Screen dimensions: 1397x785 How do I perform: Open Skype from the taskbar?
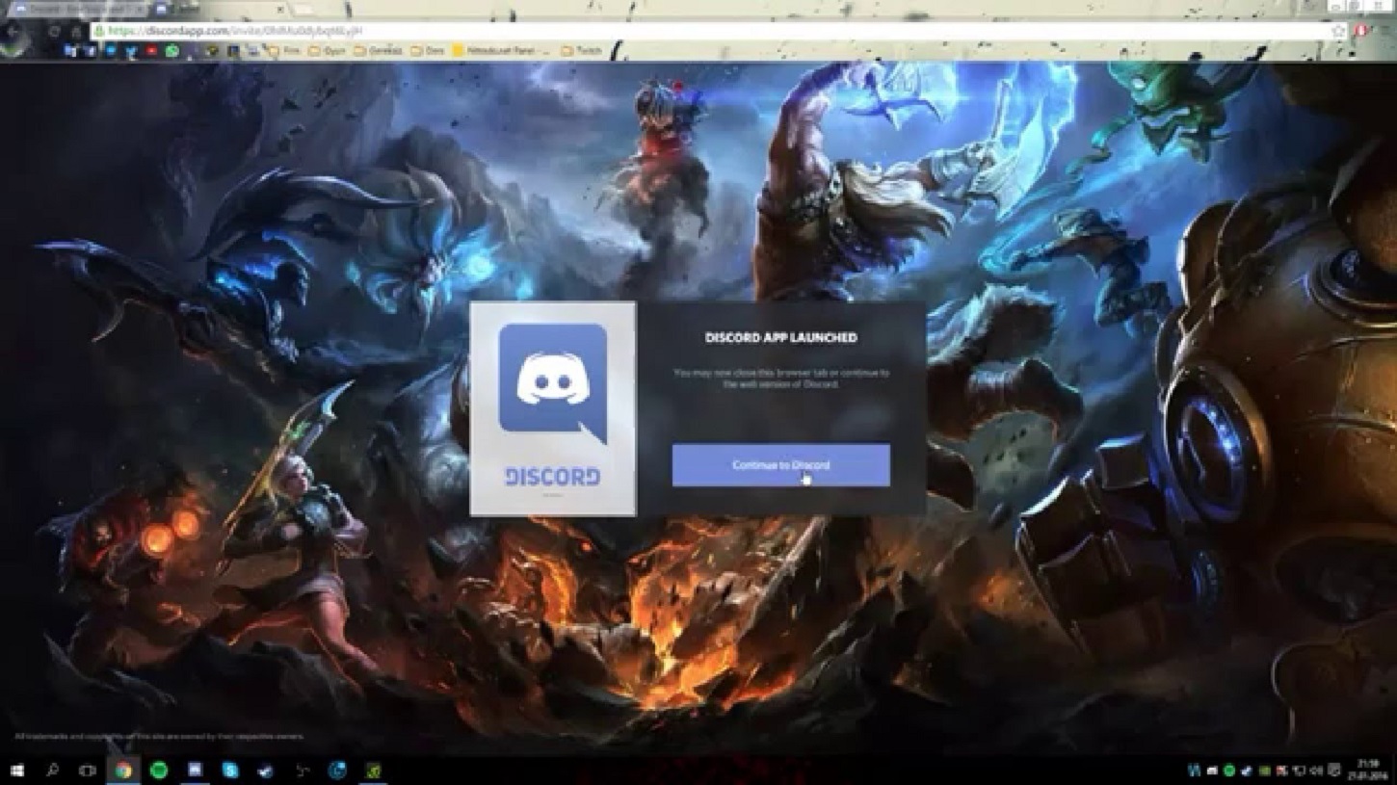[x=230, y=771]
